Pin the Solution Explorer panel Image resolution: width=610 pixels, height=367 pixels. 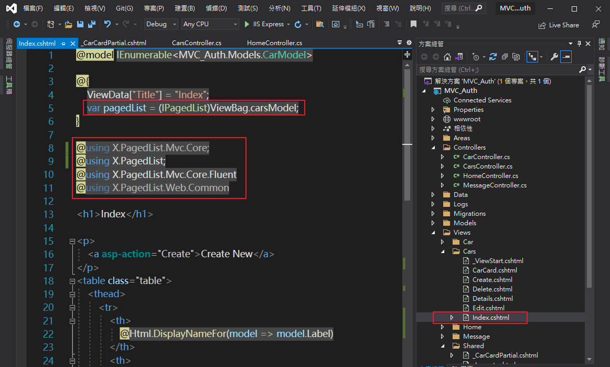pos(581,44)
